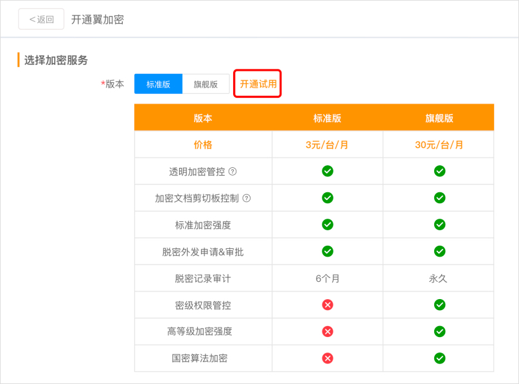Click green checkmark for 国密算法加密 under 旗舰版
Viewport: 519px width, 384px height.
pos(440,358)
